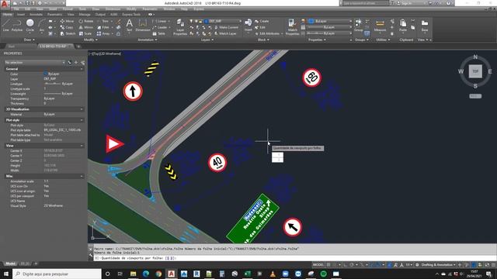Activate the Stretch command

tap(68, 33)
